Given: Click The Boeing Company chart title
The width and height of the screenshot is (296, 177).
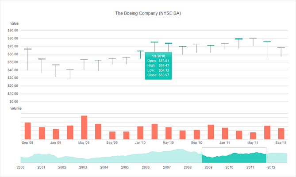Looking at the screenshot, I should (148, 13).
